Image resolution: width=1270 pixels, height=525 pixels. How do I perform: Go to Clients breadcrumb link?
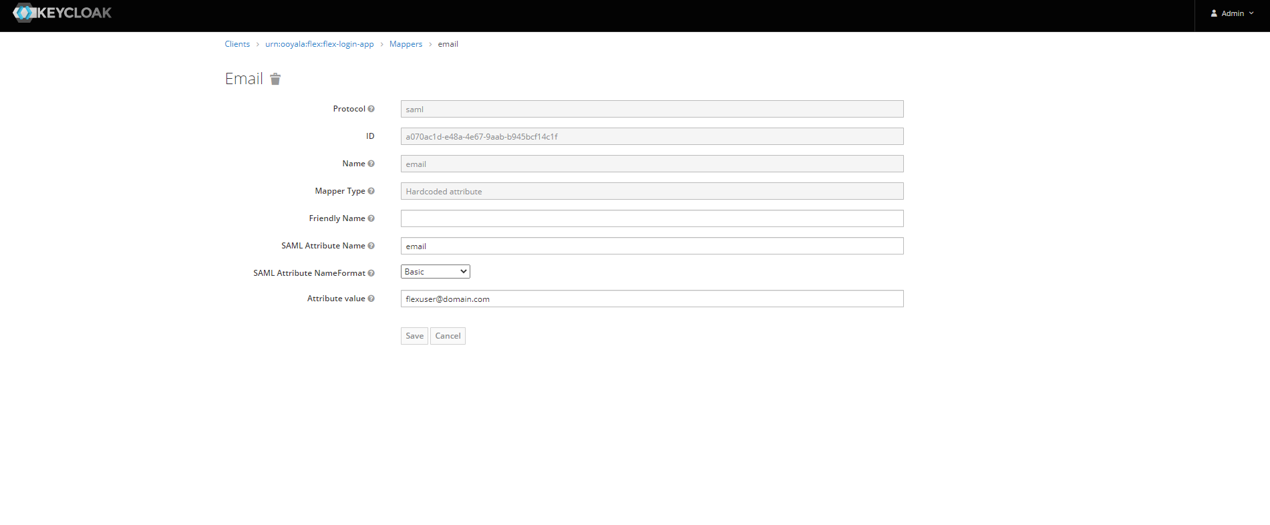click(237, 44)
